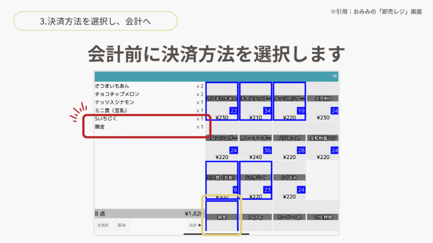Image resolution: width=433 pixels, height=243 pixels.
Task: Apply the LINE特典 option
Action: [323, 216]
